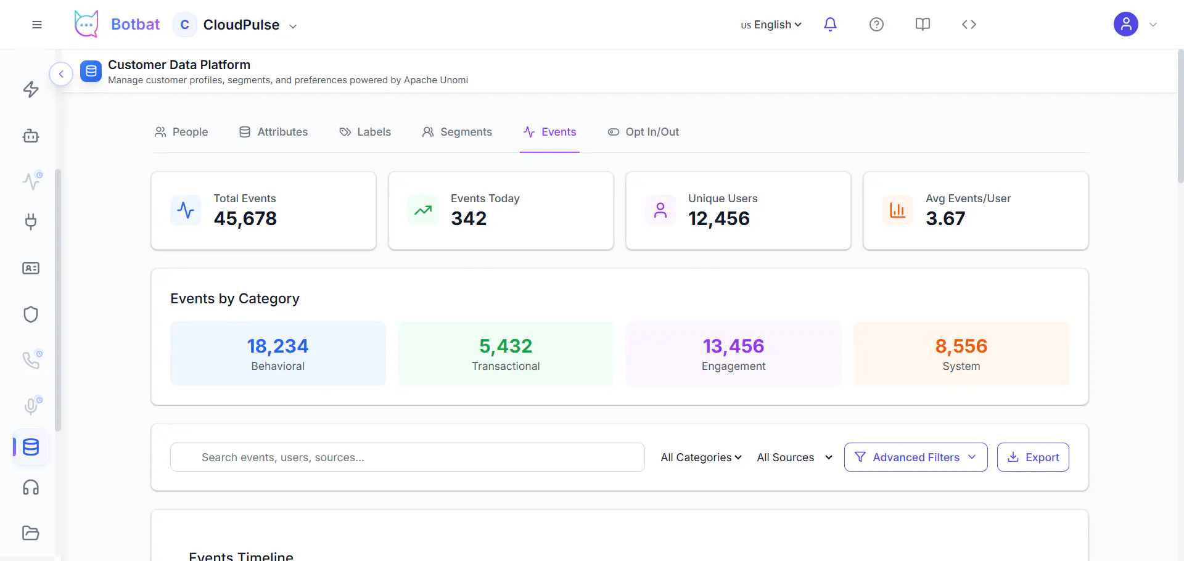Click the user avatar icon

point(1125,25)
